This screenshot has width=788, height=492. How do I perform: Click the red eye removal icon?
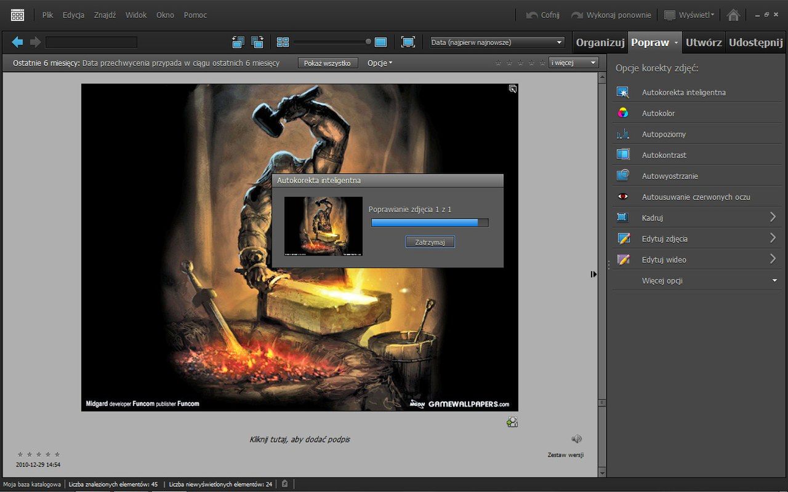point(622,197)
